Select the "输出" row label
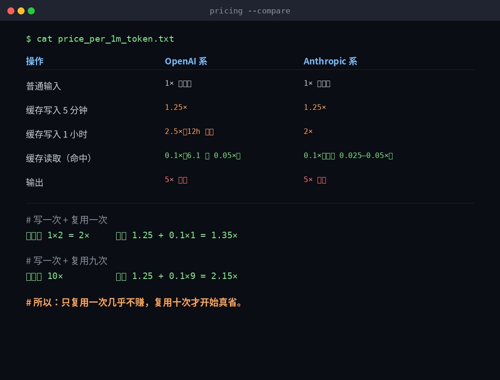 34,183
